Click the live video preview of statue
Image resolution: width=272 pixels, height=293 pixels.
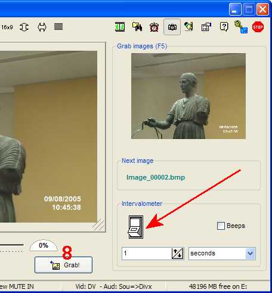(48, 137)
